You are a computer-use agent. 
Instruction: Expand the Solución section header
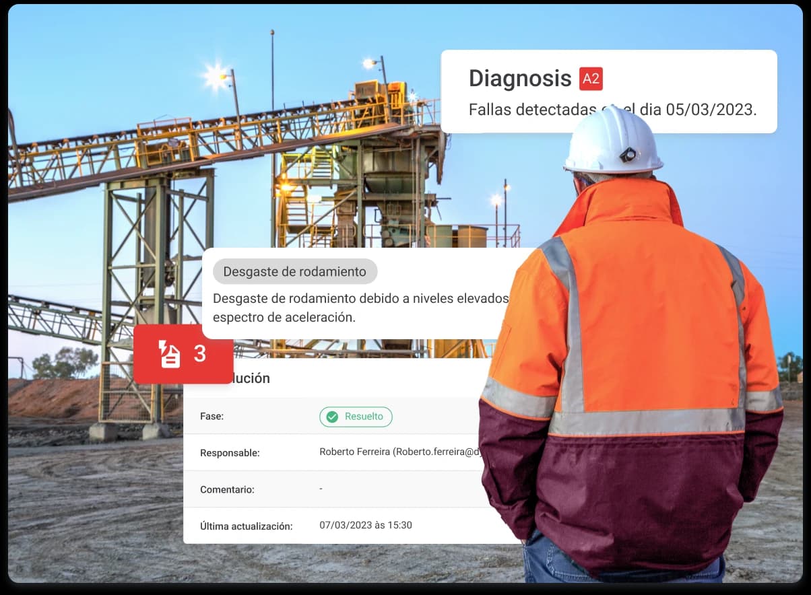pyautogui.click(x=249, y=378)
